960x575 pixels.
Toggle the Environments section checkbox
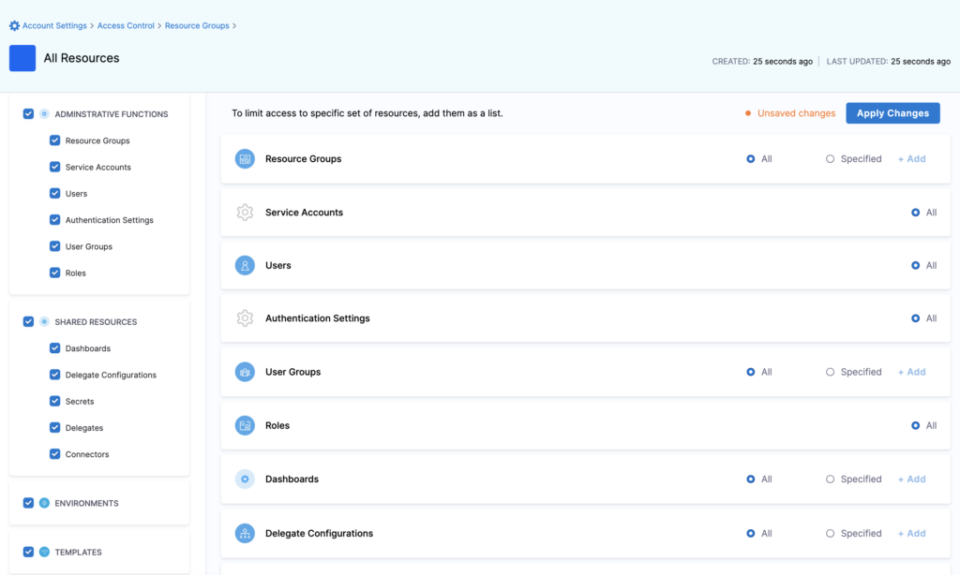(28, 502)
